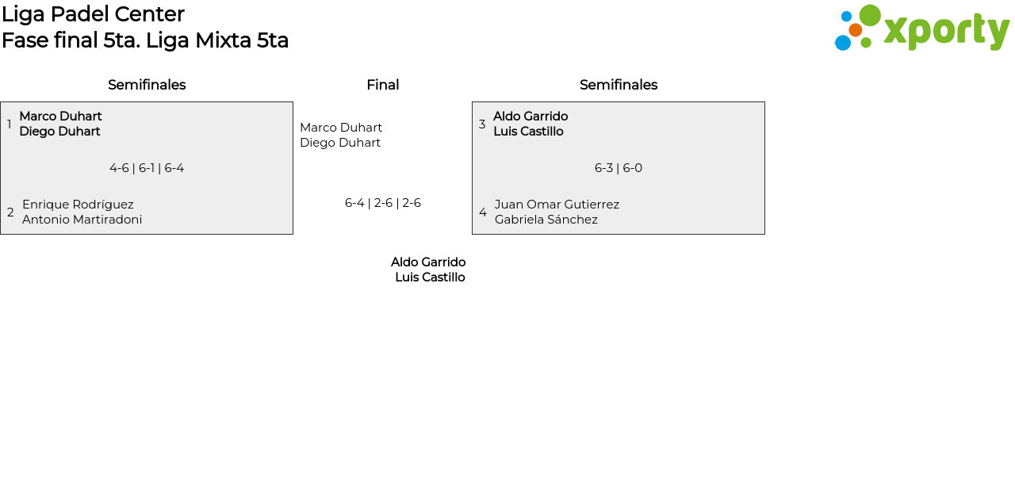The height and width of the screenshot is (486, 1015).
Task: Click the Semifinales heading above the Garrido match
Action: tap(618, 85)
